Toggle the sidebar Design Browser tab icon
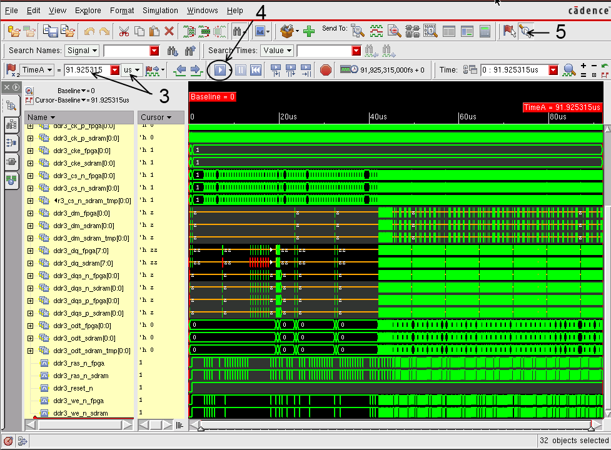This screenshot has height=450, width=611. tap(11, 106)
